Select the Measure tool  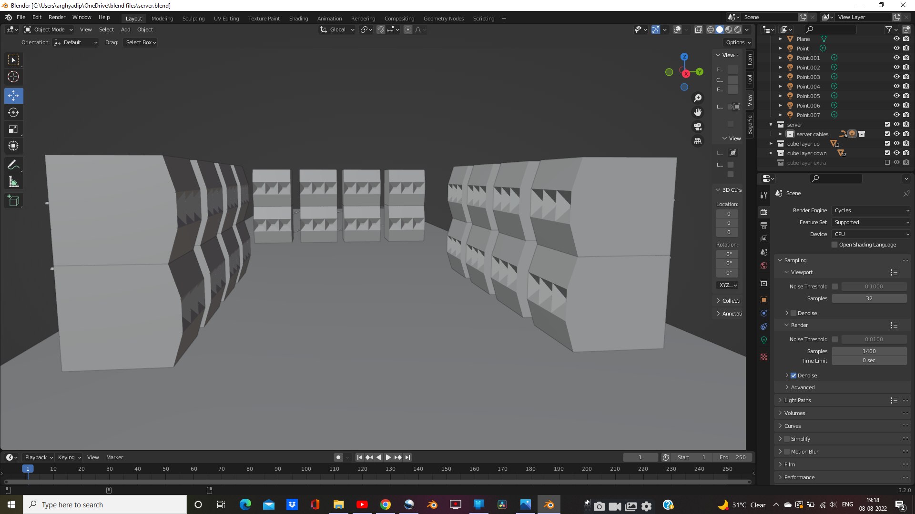13,182
